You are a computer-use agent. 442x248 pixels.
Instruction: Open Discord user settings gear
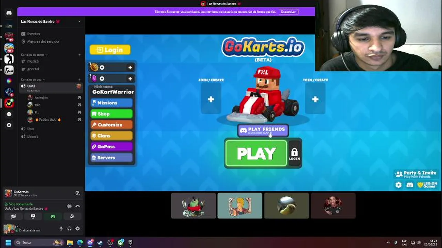coord(77,228)
